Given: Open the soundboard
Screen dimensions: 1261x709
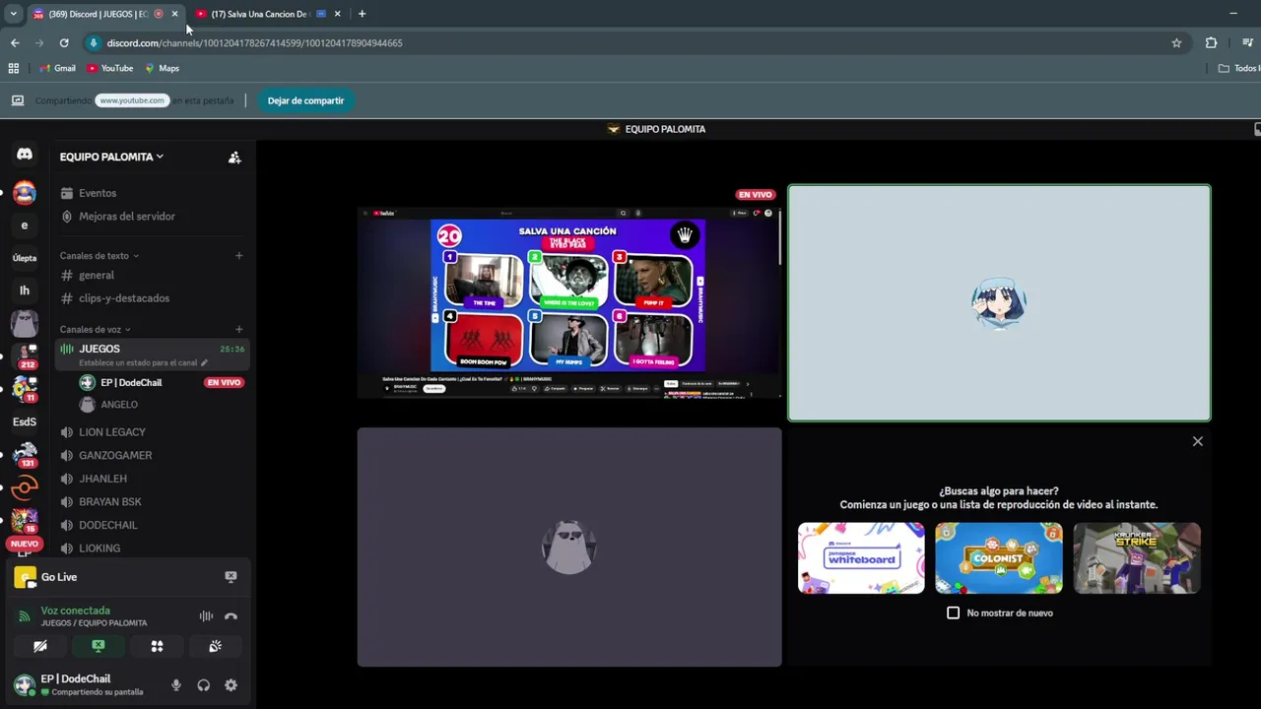Looking at the screenshot, I should click(x=215, y=646).
